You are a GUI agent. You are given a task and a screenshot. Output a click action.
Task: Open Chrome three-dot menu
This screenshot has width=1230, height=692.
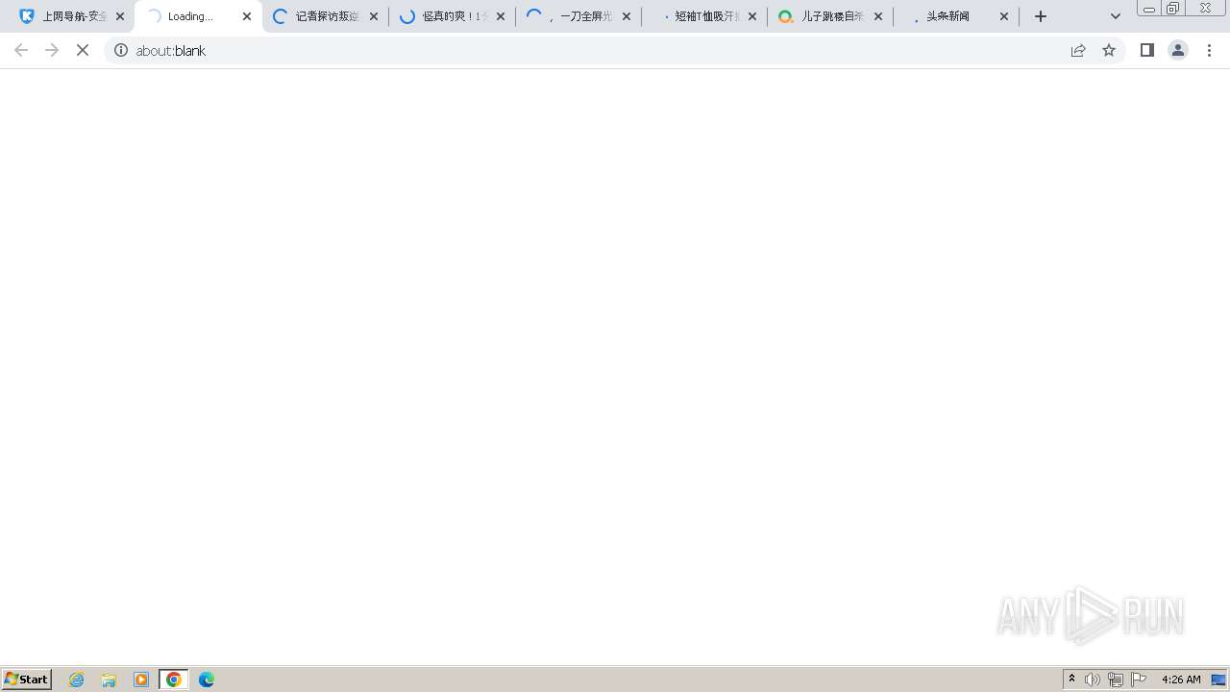(x=1210, y=50)
